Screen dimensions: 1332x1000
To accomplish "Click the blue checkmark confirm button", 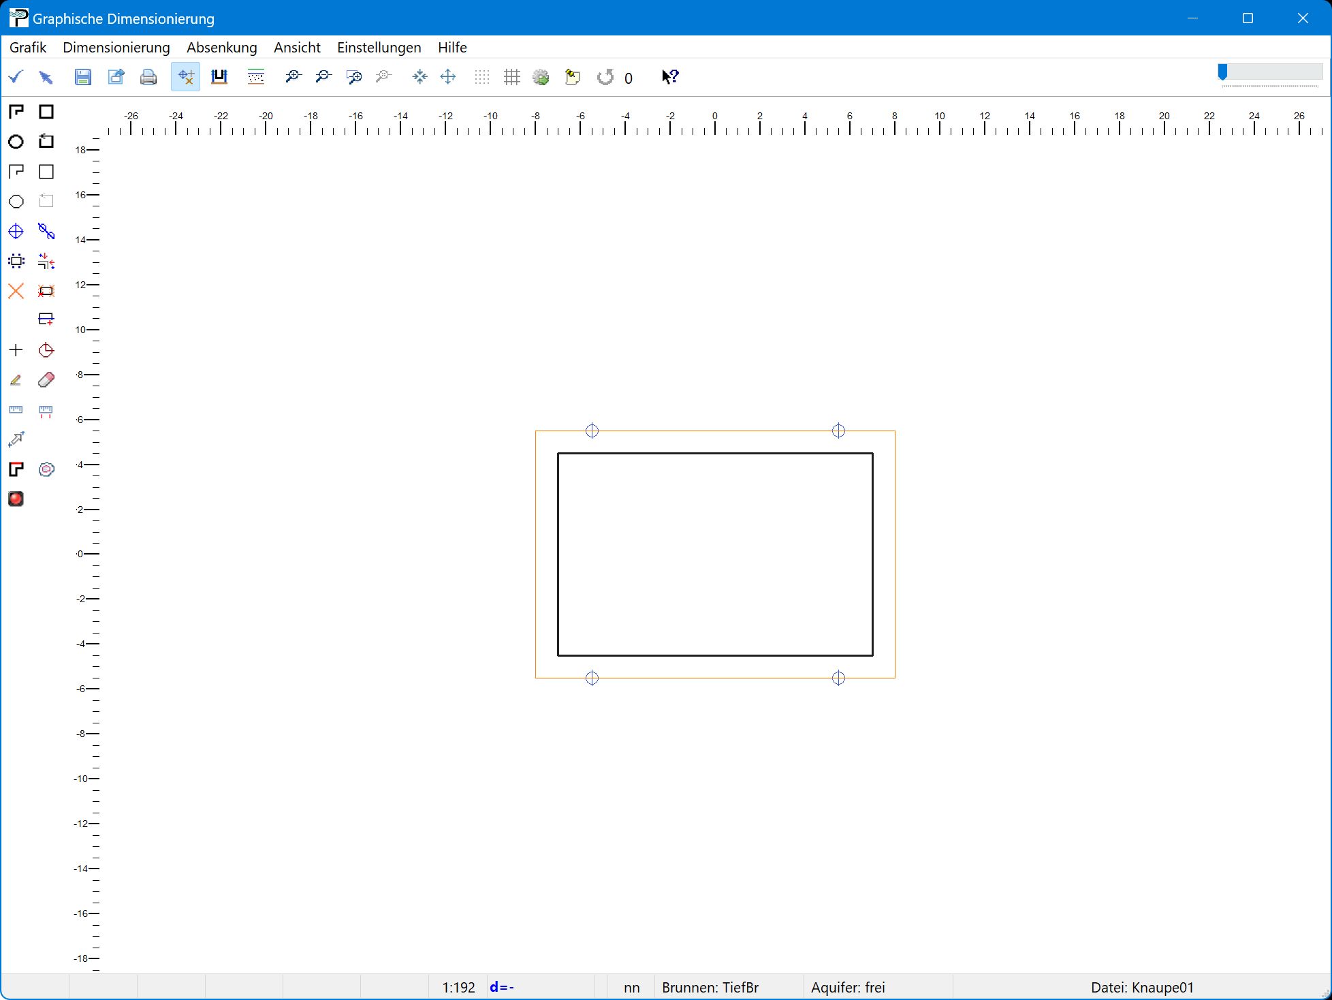I will (x=16, y=77).
